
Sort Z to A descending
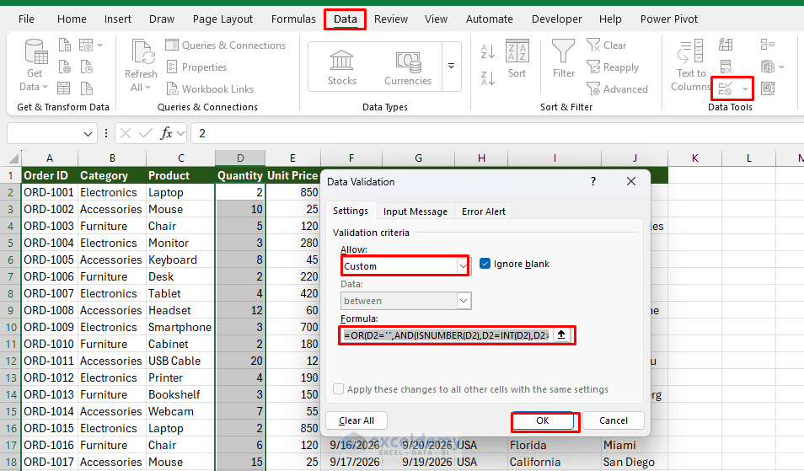tap(488, 78)
